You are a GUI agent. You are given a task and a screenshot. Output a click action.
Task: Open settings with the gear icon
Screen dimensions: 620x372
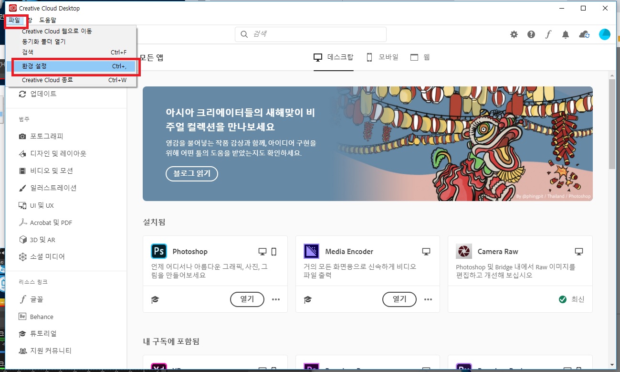coord(514,34)
